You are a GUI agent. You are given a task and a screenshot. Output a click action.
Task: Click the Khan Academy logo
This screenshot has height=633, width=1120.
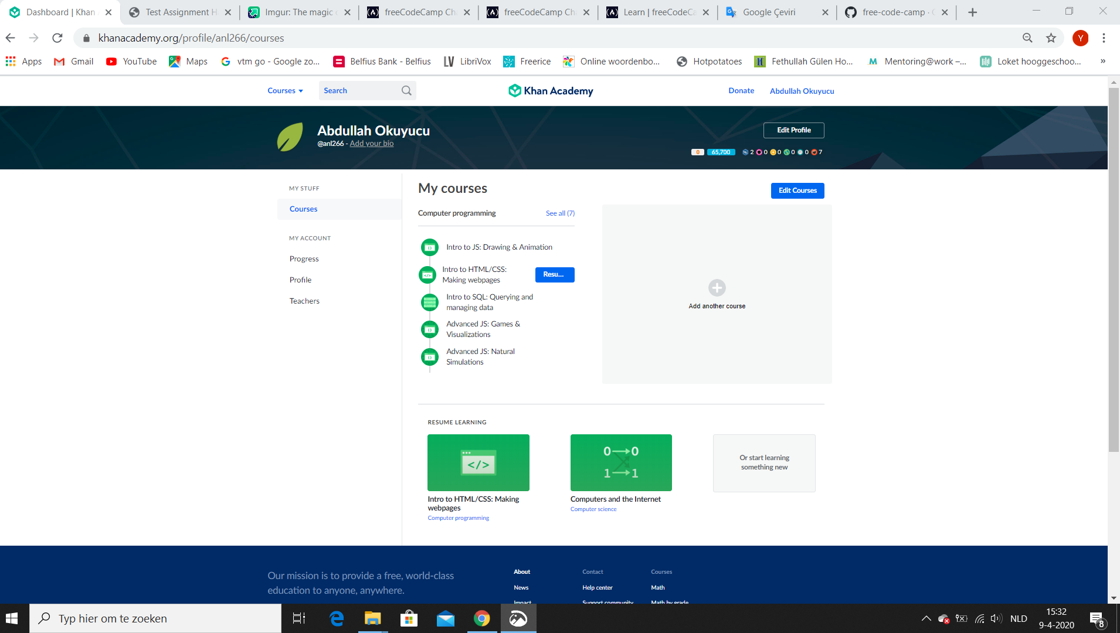[x=551, y=91]
